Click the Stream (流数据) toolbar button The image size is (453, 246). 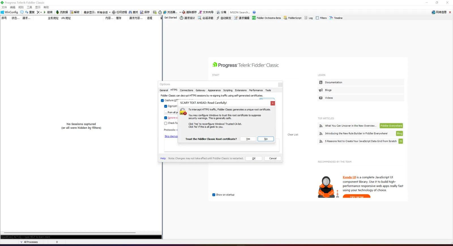tap(62, 12)
